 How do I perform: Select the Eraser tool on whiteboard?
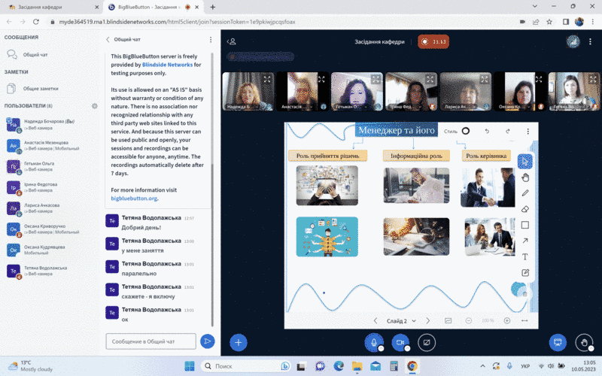tap(525, 209)
